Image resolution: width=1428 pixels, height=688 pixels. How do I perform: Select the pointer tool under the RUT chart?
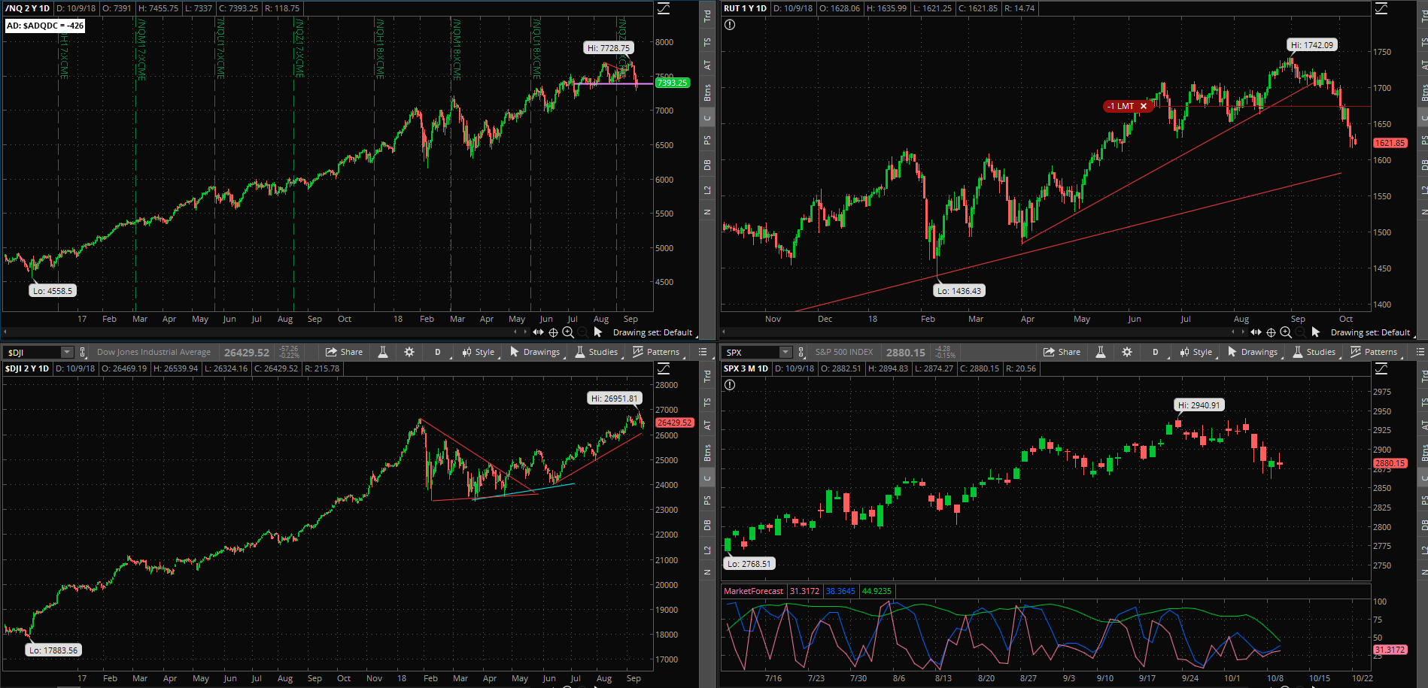point(1316,332)
